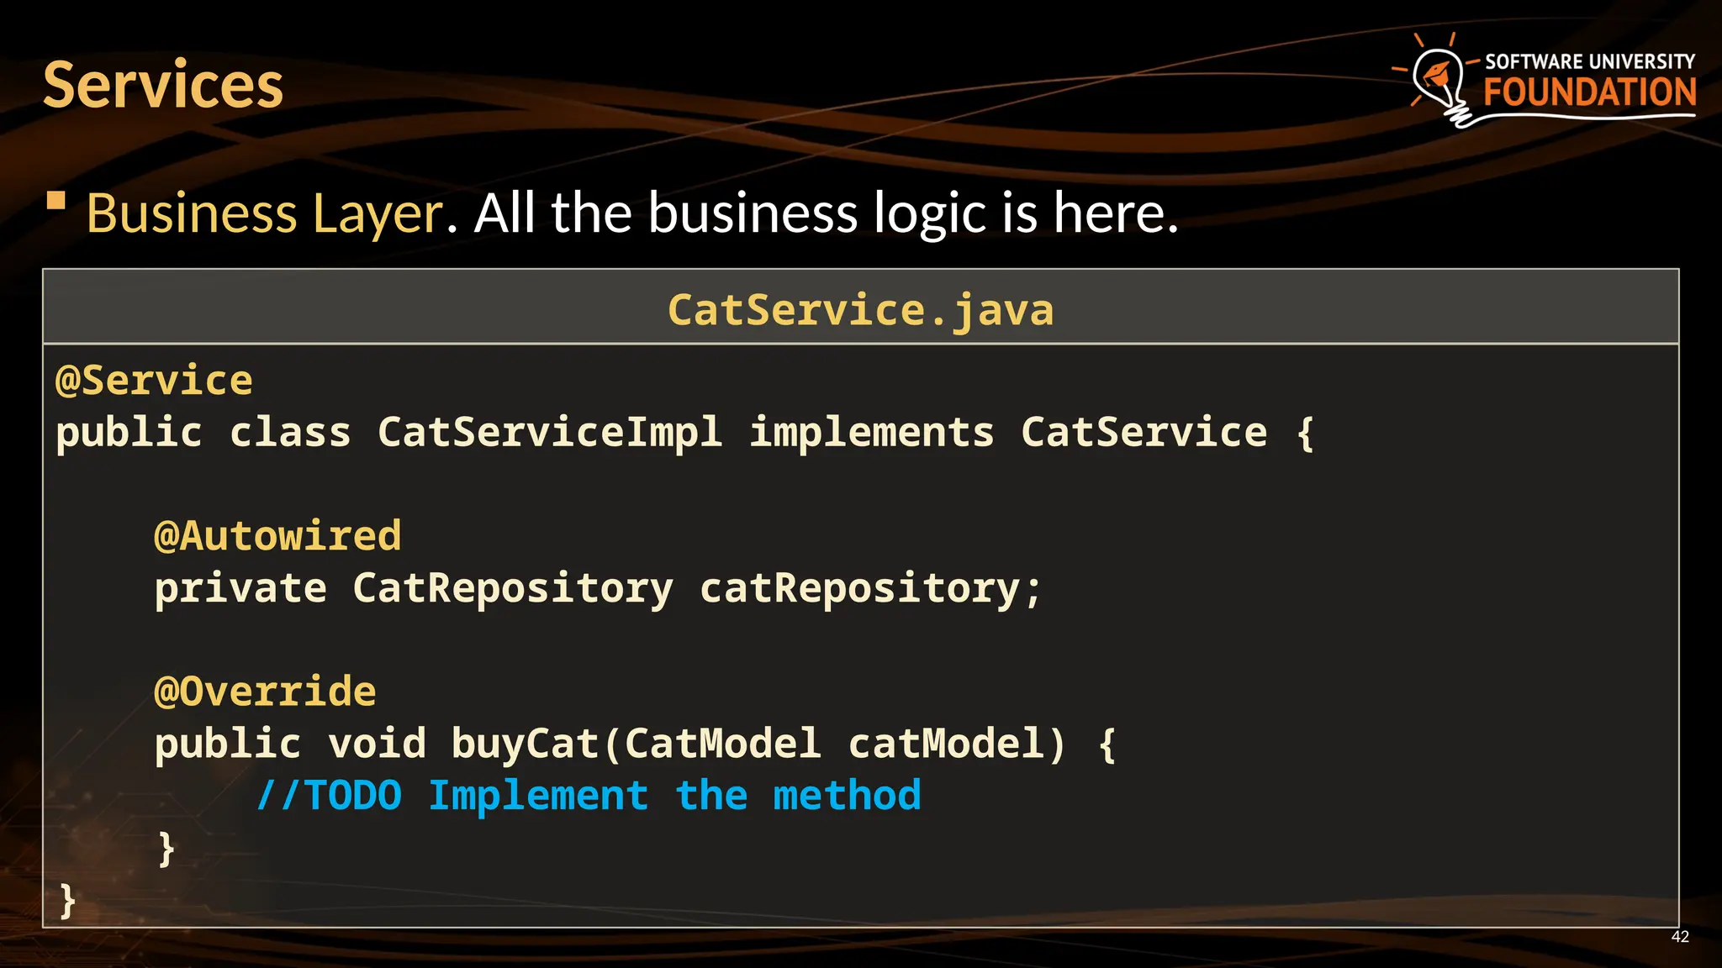This screenshot has height=968, width=1722.
Task: Click the orange square bullet point
Action: (56, 200)
